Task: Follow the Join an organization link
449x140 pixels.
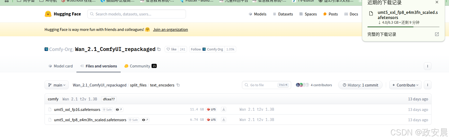Action: 170,29
